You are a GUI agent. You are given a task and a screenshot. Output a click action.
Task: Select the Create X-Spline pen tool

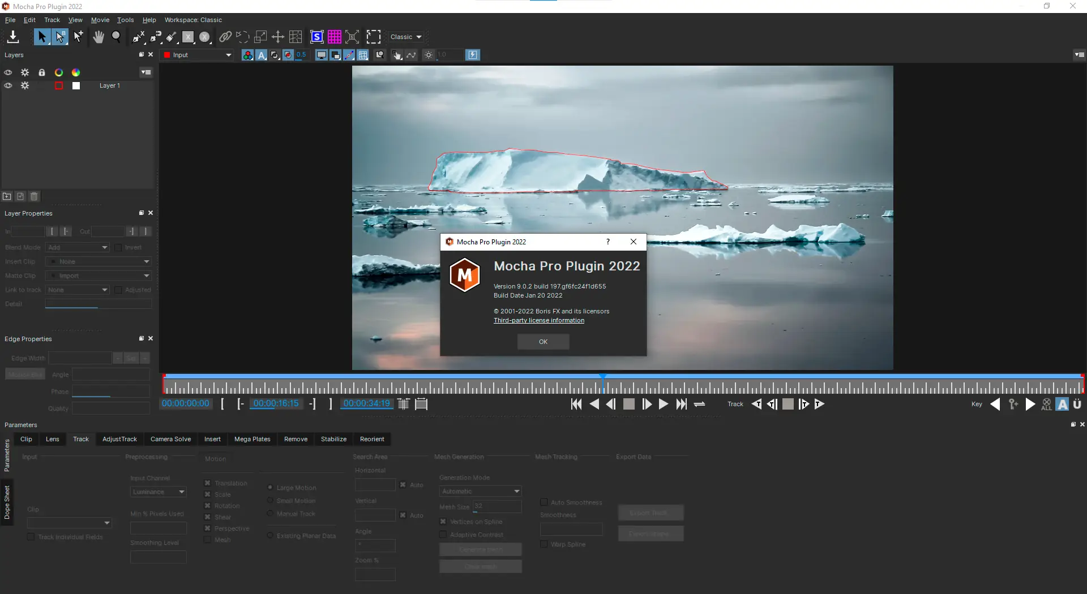[x=138, y=37]
